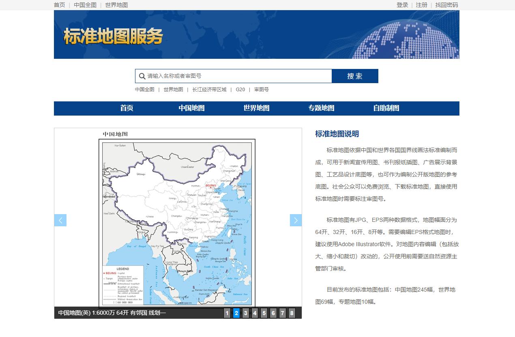Viewport: 515px width, 337px height.
Task: Select carousel slide number 5
Action: [x=264, y=313]
